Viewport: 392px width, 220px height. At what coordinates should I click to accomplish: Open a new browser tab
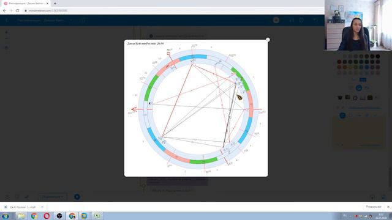(55, 4)
